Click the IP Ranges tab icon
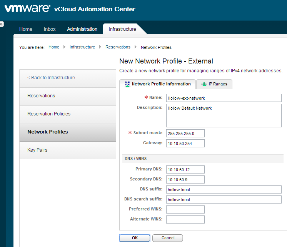The width and height of the screenshot is (287, 247). 204,84
